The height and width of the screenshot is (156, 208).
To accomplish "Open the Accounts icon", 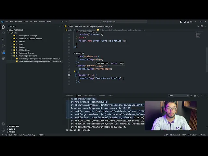I will pos(3,124).
